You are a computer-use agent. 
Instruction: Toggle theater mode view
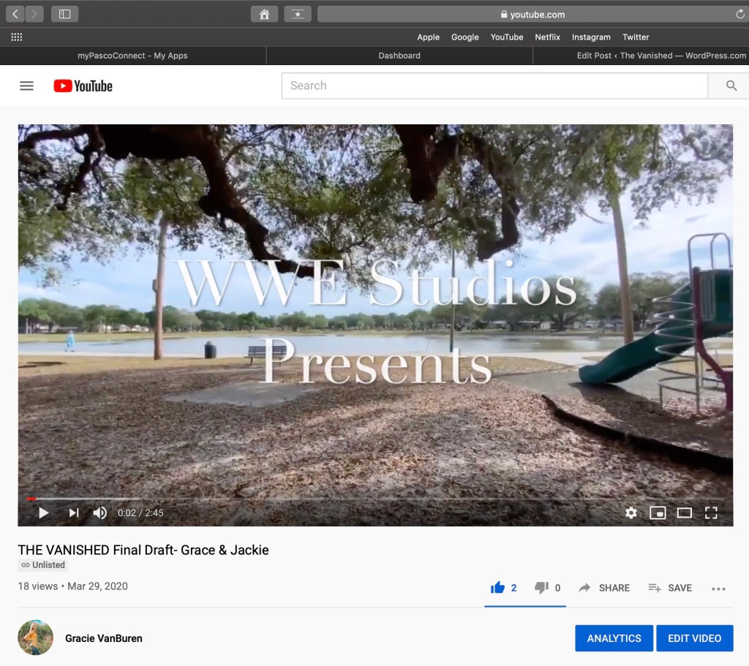point(684,513)
